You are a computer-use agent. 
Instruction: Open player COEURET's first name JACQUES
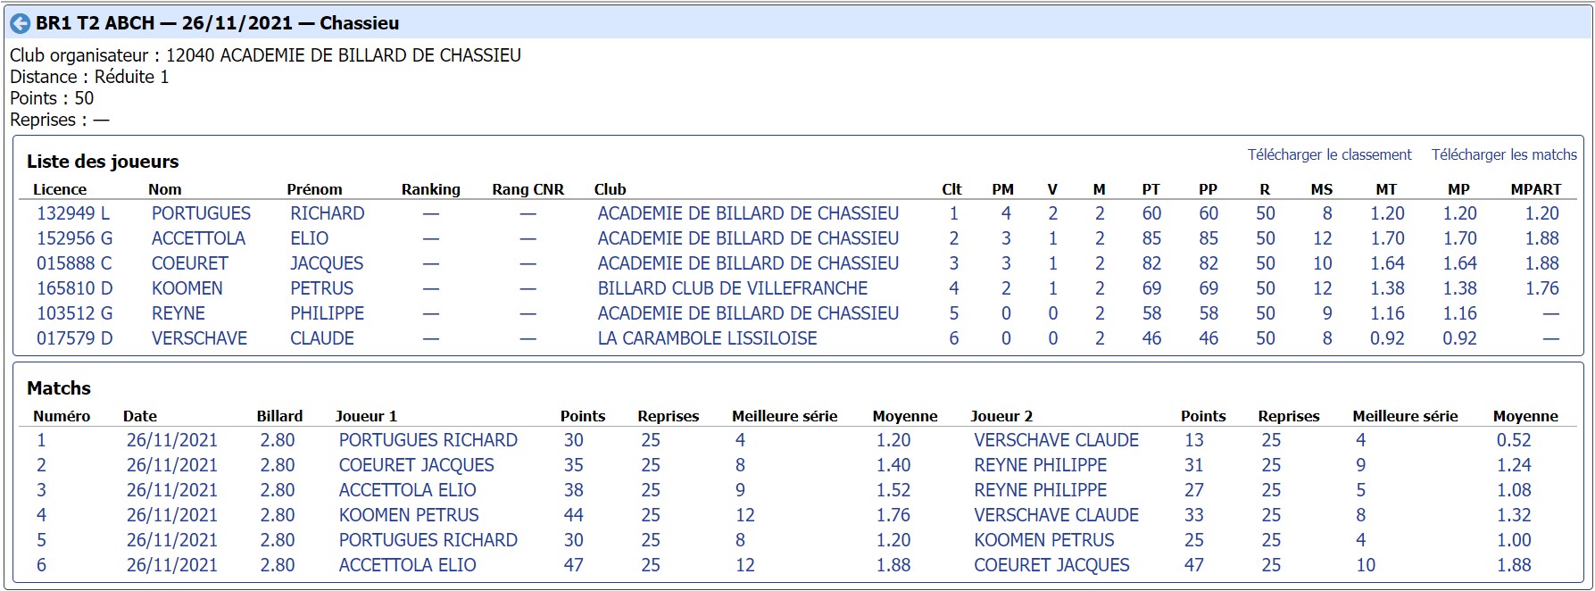327,263
